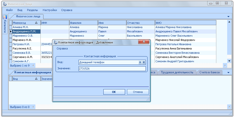This screenshot has height=117, width=234.
Task: Expand upper panel tab list dropdown arrow
Action: tap(228, 17)
